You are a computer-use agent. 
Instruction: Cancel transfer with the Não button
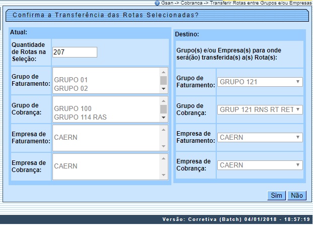coord(296,195)
